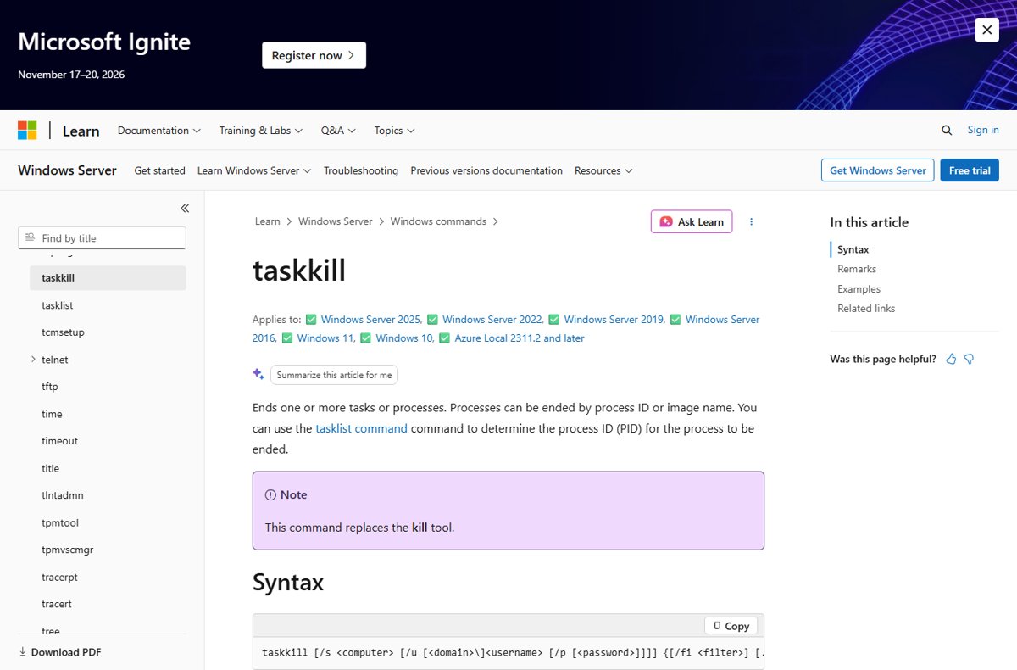1017x670 pixels.
Task: Open the Training & Labs dropdown
Action: (x=261, y=131)
